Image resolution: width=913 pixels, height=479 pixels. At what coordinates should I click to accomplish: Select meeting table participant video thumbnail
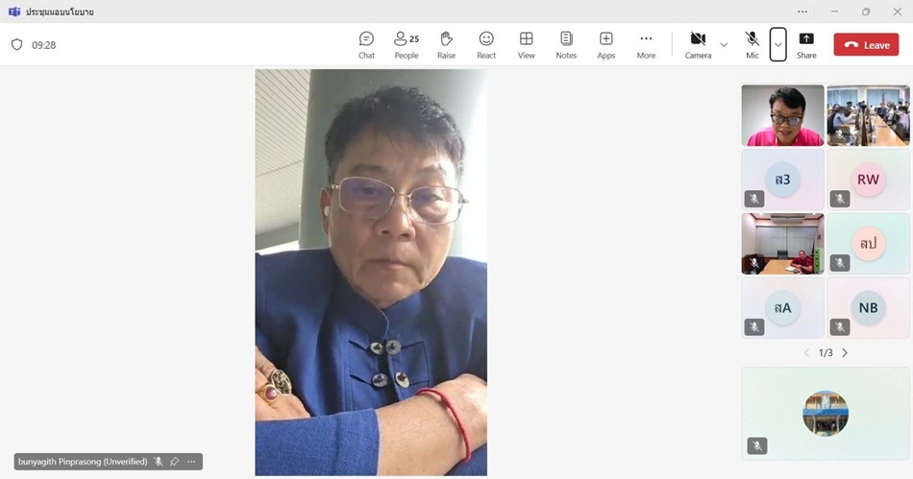782,244
